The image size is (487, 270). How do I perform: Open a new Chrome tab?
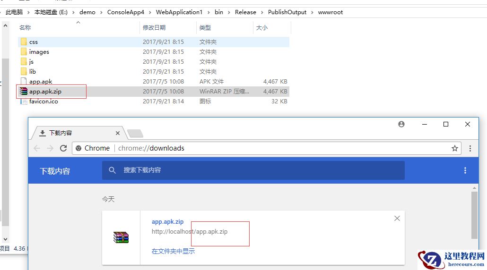[x=135, y=134]
